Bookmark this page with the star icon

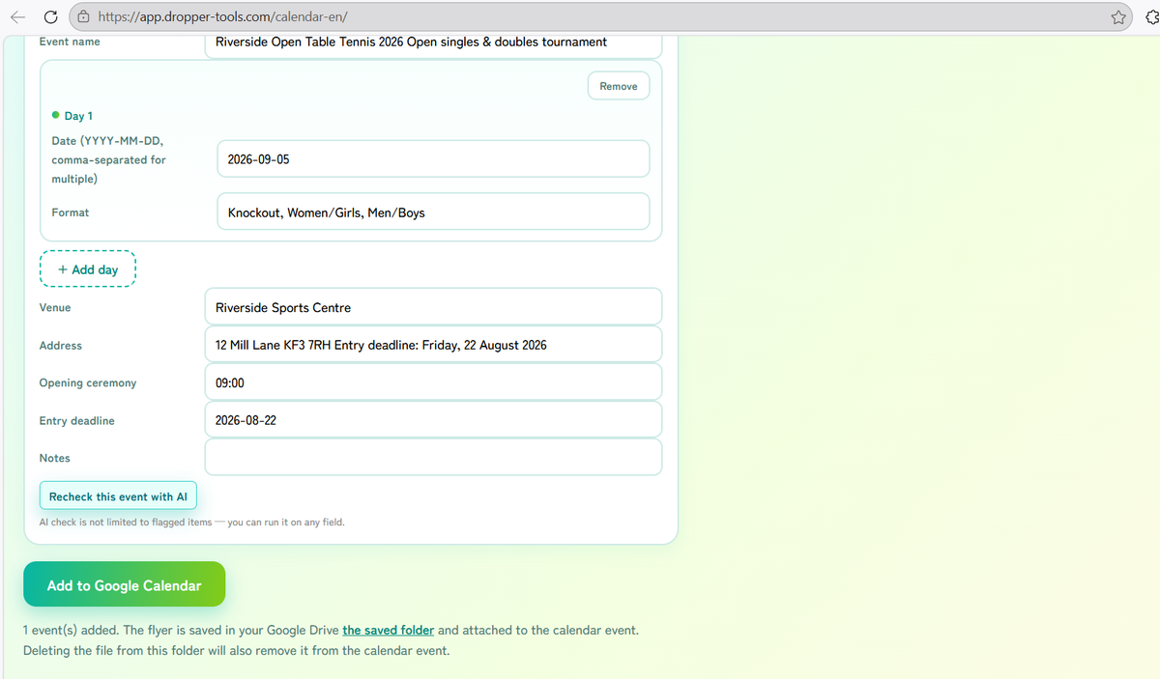click(x=1118, y=17)
